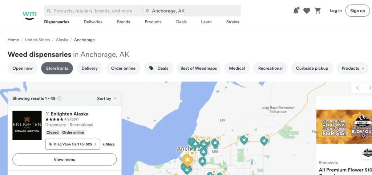372x175 pixels.
Task: Toggle Deals filter chip
Action: coord(158,68)
